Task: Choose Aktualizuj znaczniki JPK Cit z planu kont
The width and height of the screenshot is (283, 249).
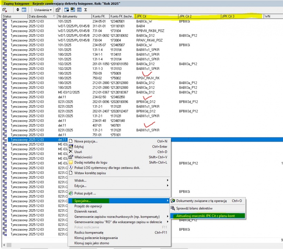Action: tap(210, 216)
